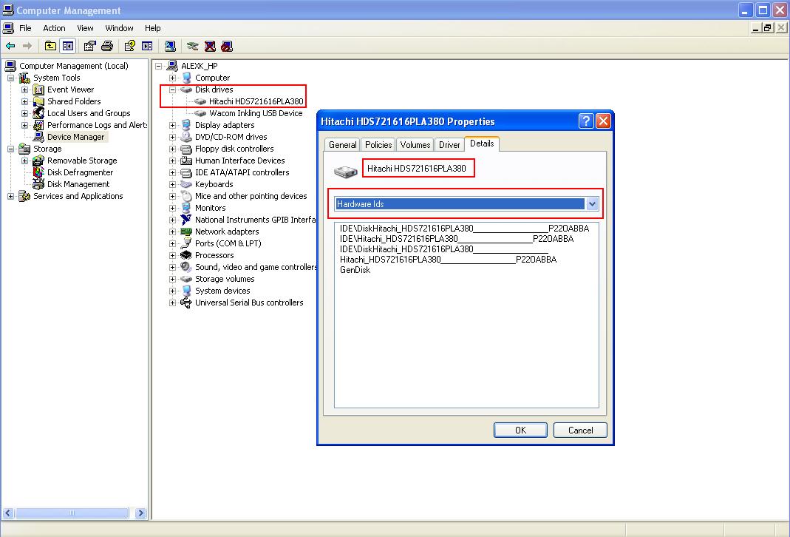Select Device Manager in the left tree

(77, 136)
